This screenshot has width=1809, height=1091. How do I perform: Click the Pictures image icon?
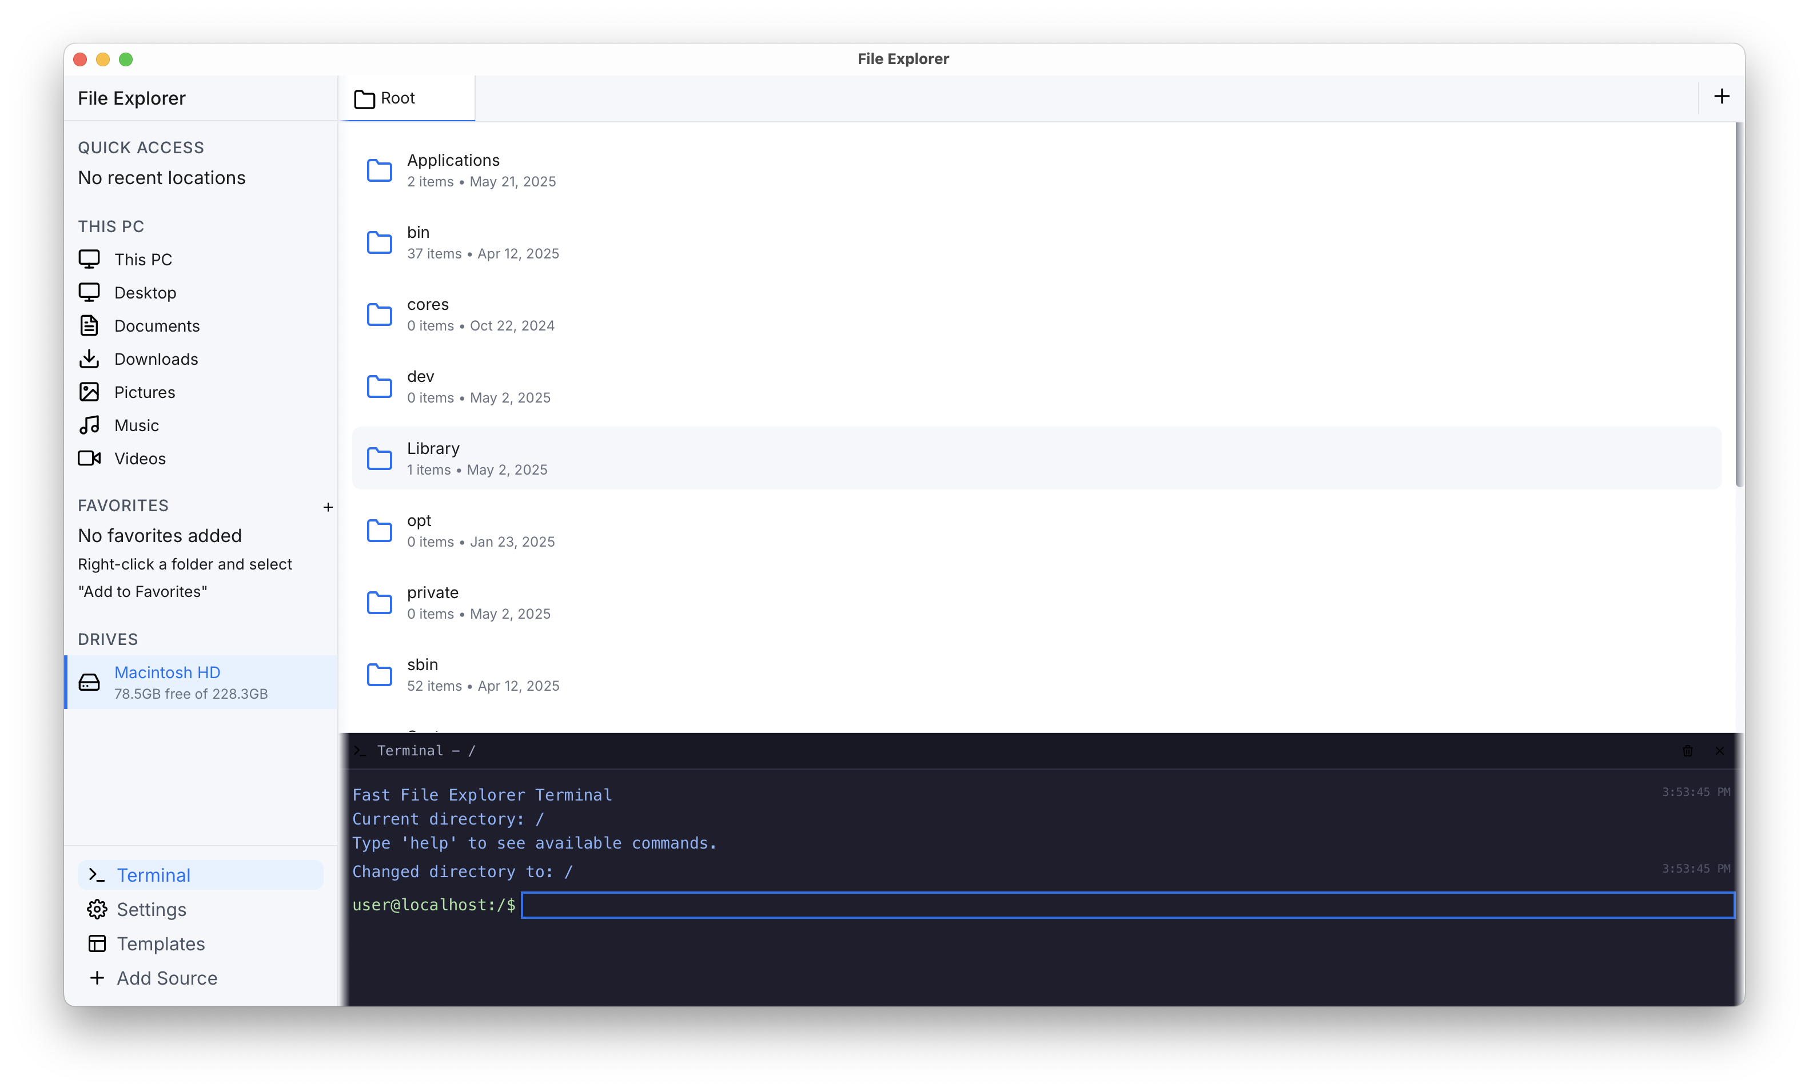point(90,392)
